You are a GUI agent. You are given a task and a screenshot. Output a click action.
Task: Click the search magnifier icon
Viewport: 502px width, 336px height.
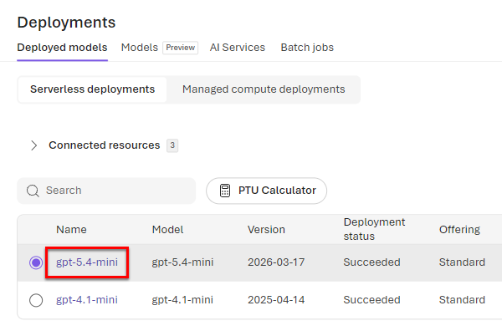point(33,191)
